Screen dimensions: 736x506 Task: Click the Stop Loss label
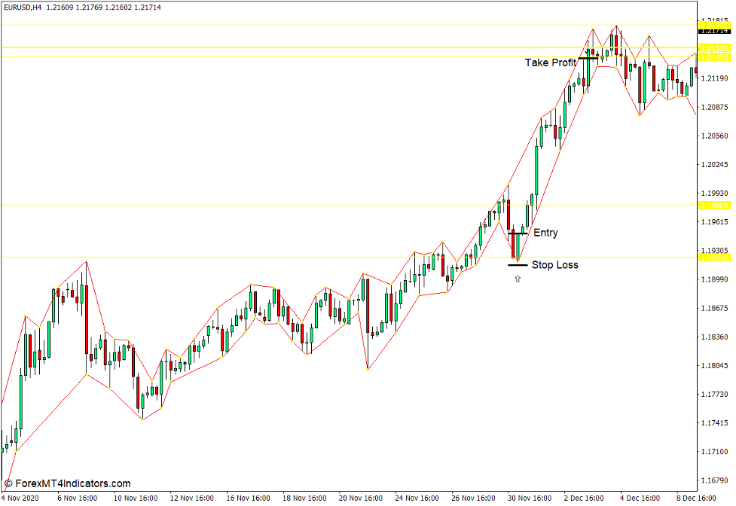(x=555, y=264)
